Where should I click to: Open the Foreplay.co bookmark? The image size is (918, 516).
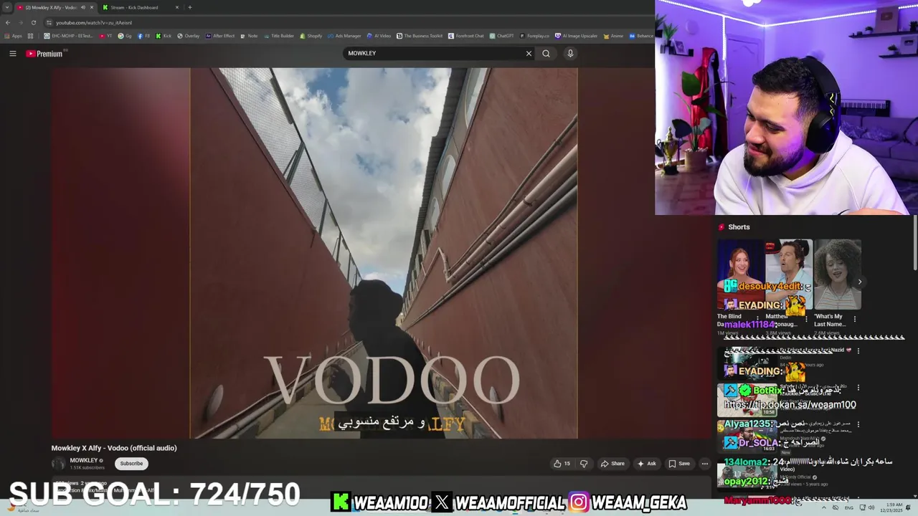pyautogui.click(x=534, y=36)
